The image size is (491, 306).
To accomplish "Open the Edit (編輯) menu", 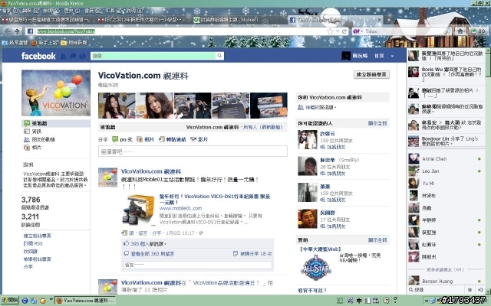I will coord(31,11).
